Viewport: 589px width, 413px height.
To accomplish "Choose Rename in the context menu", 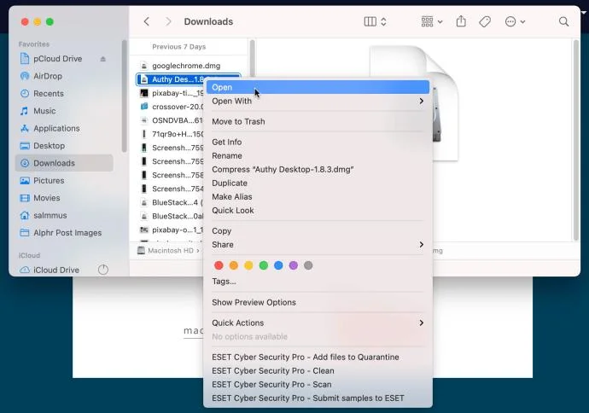I will [318, 156].
